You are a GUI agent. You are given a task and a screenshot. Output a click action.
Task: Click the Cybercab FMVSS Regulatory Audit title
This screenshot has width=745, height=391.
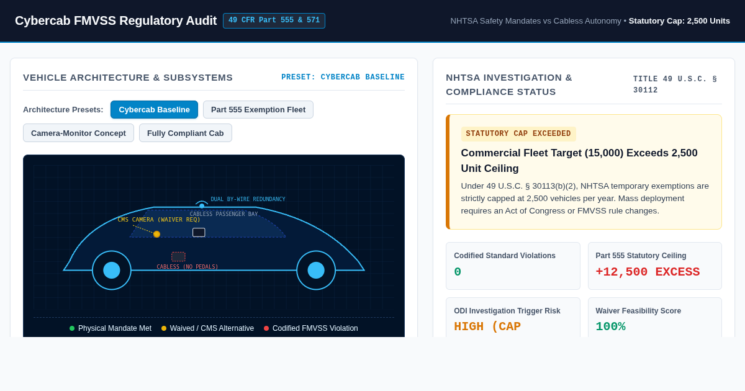tap(116, 20)
